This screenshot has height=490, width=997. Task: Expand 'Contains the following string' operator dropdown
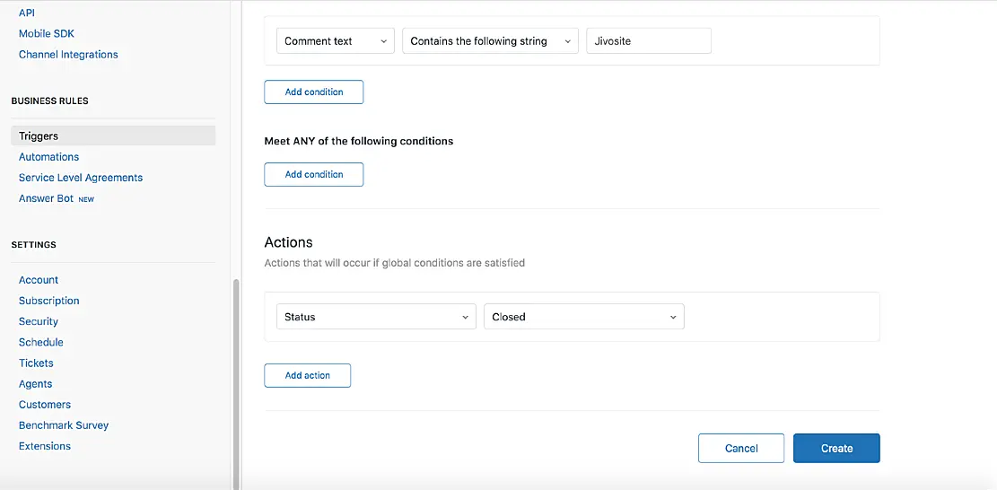490,41
